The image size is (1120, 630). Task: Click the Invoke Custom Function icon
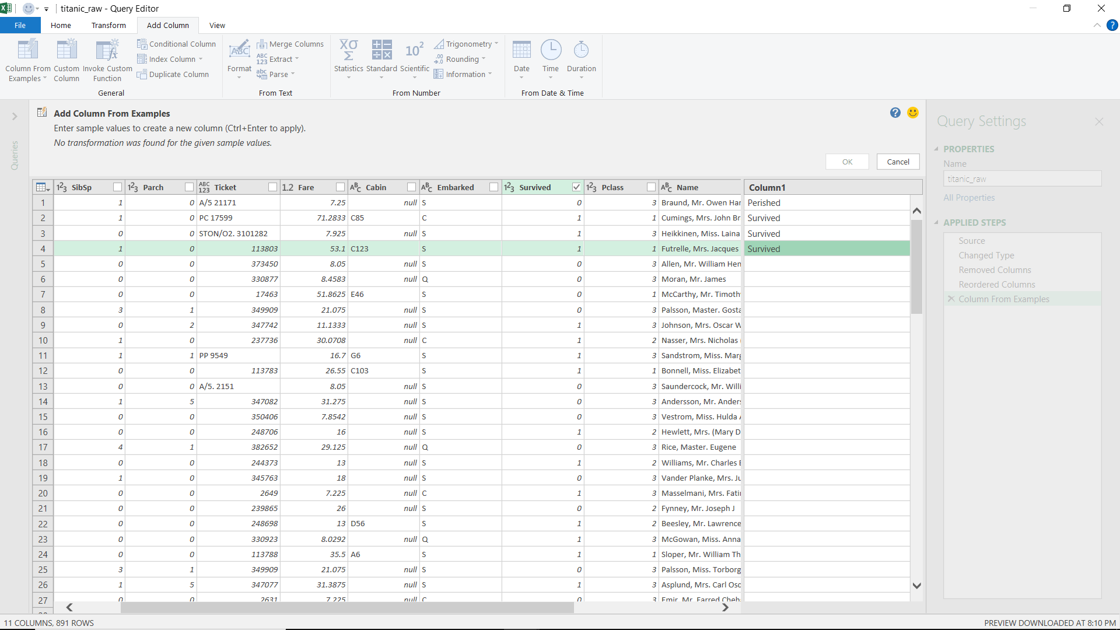pos(107,50)
